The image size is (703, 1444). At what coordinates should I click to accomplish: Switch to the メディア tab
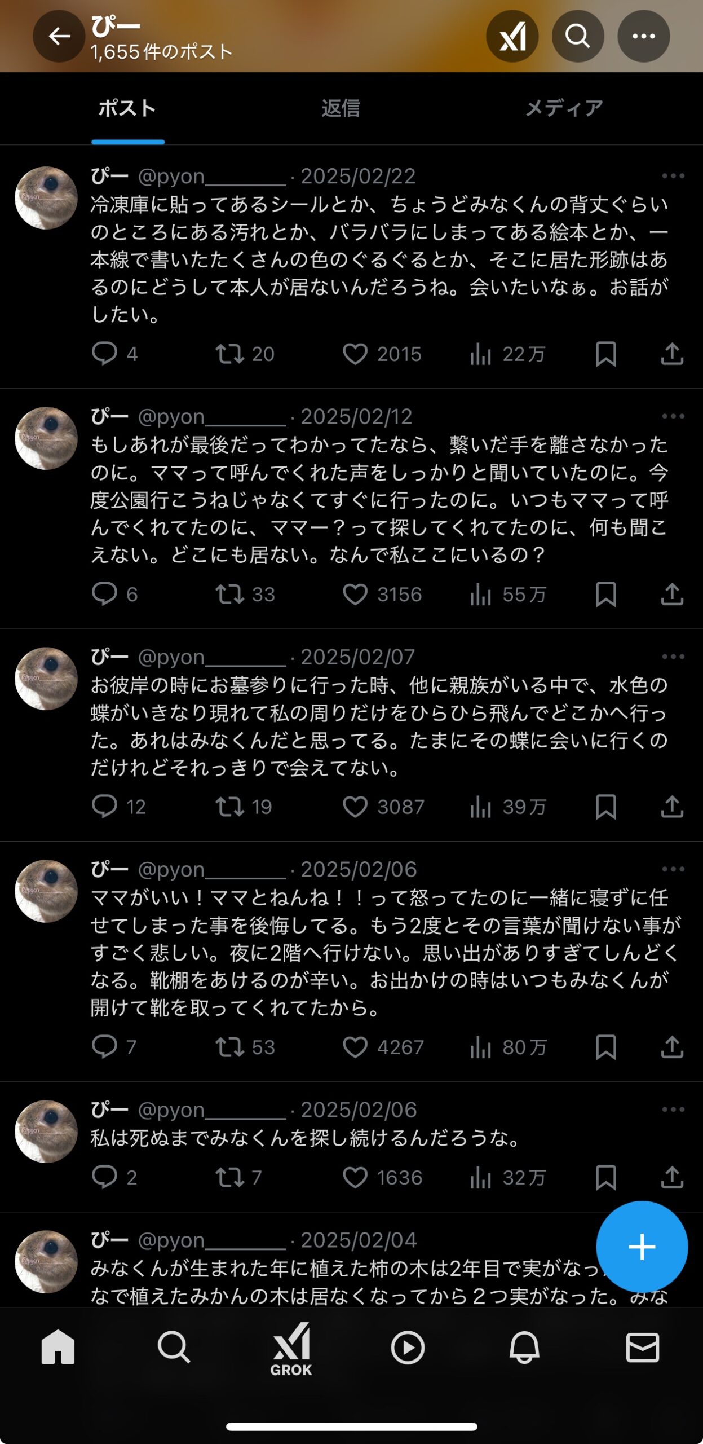(x=564, y=108)
